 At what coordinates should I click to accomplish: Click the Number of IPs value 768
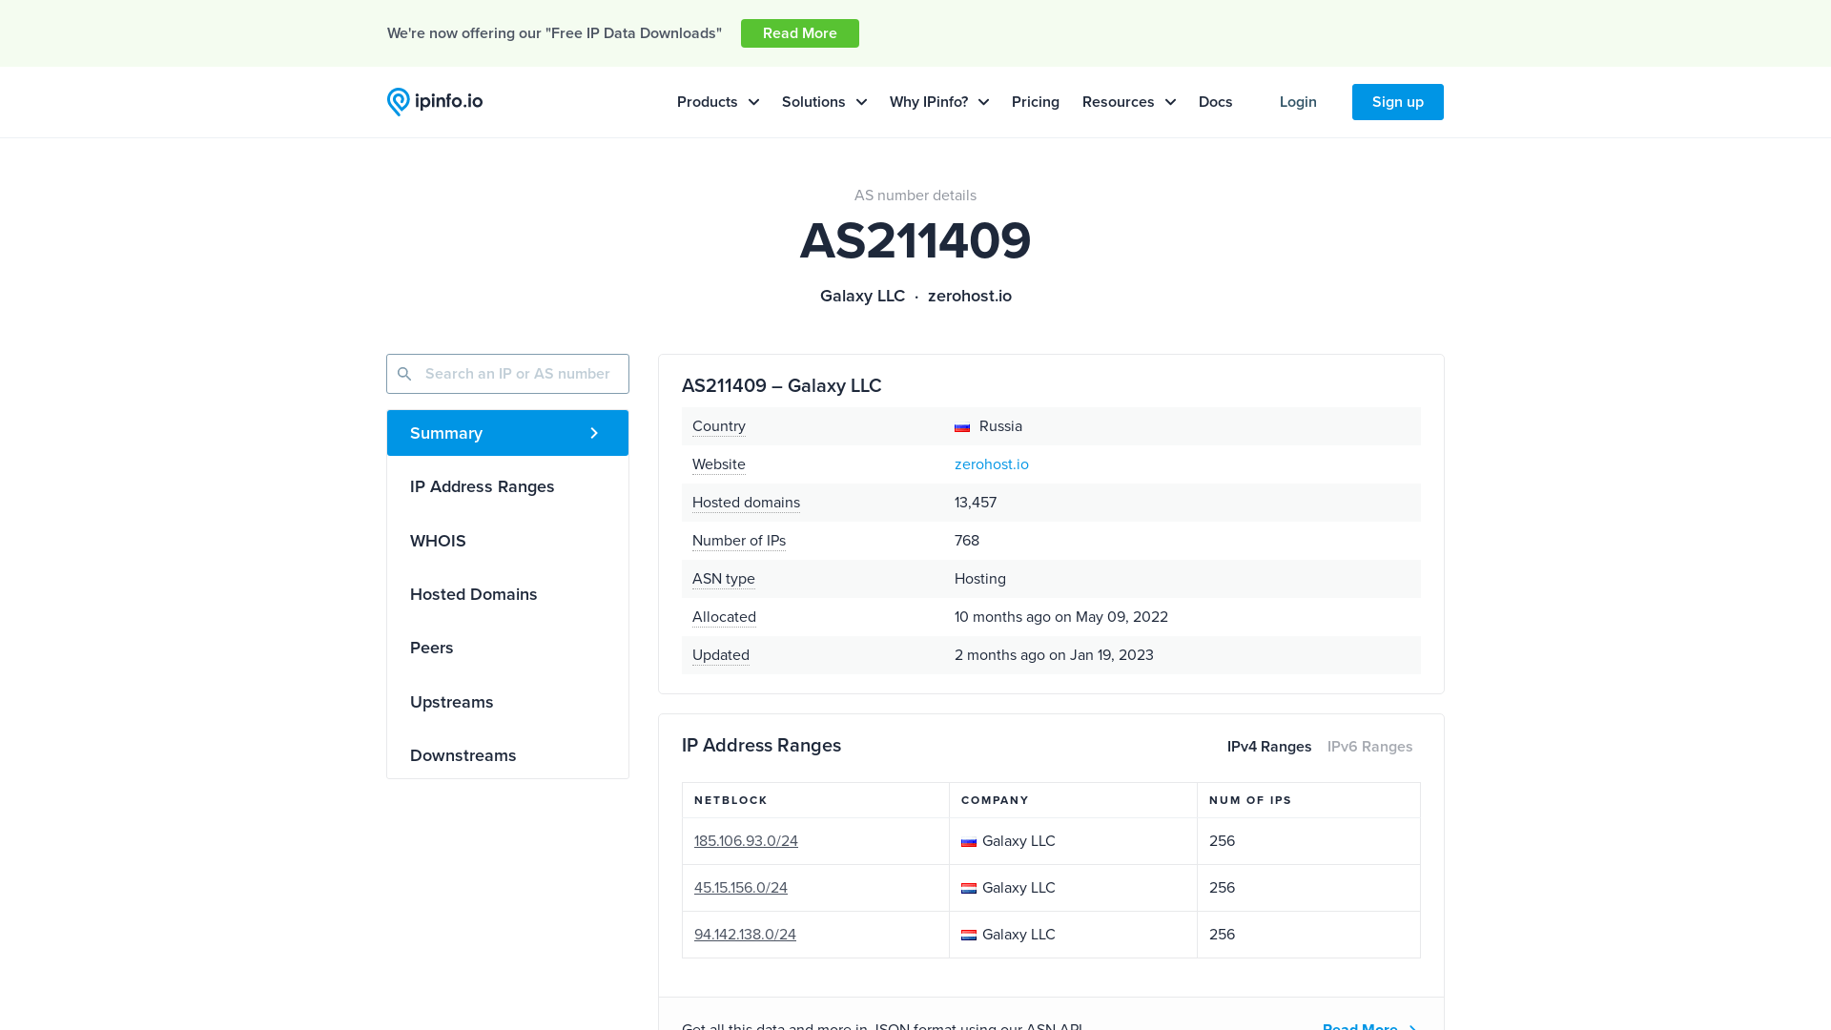point(967,541)
